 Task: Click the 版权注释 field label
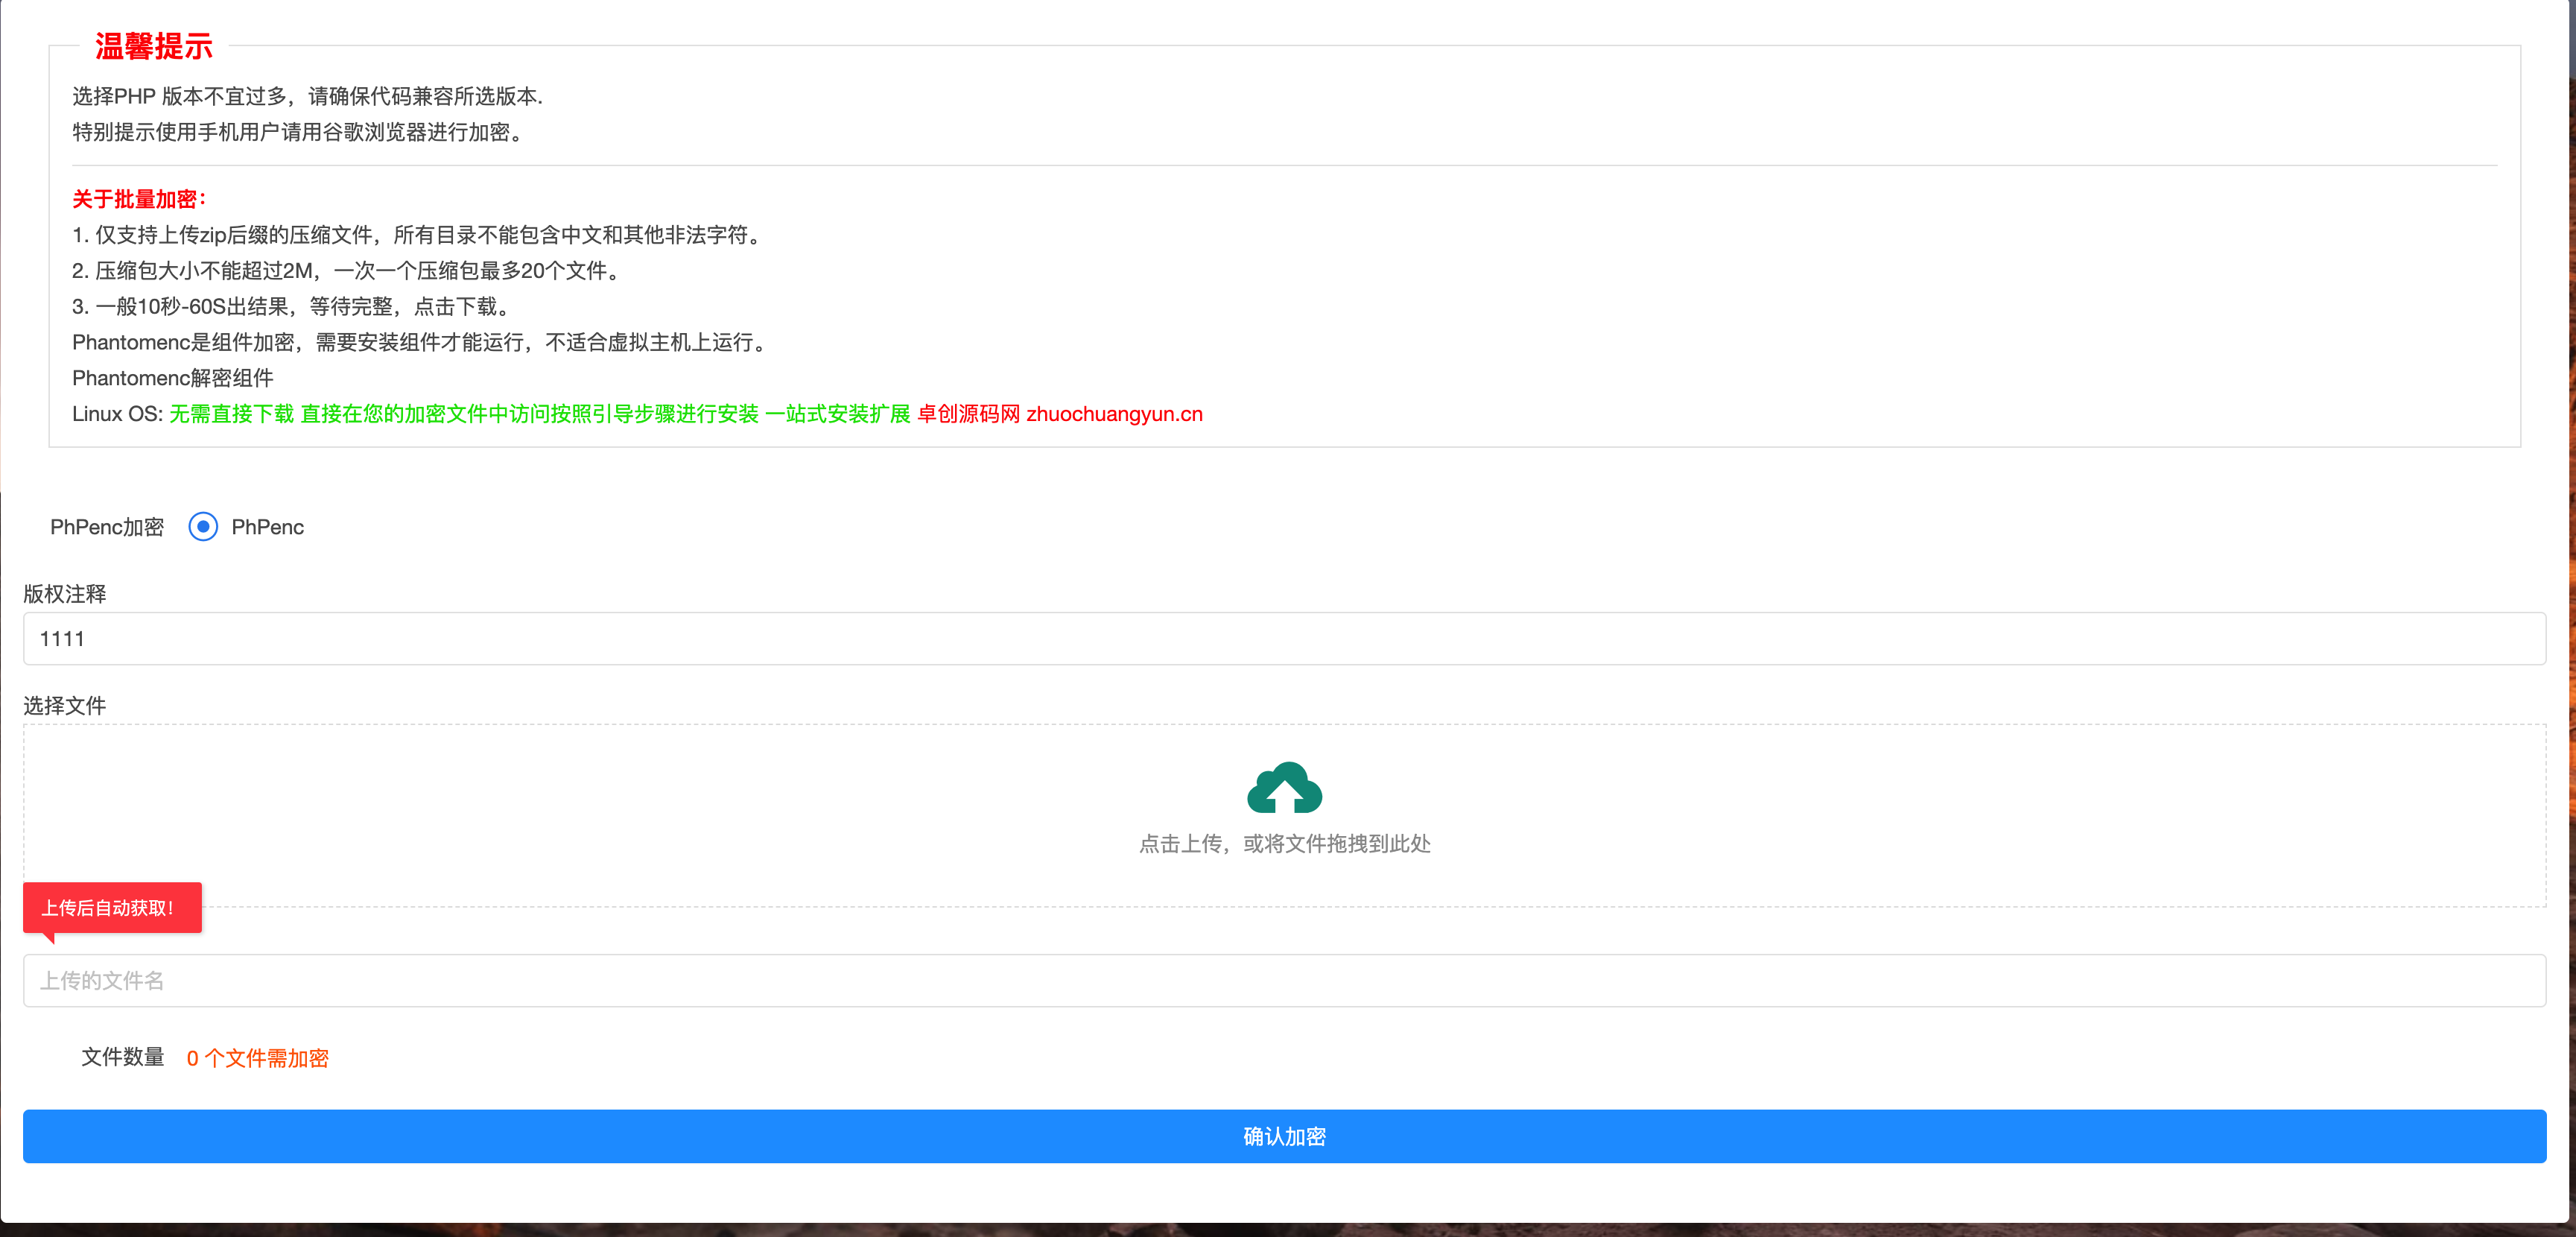[65, 594]
